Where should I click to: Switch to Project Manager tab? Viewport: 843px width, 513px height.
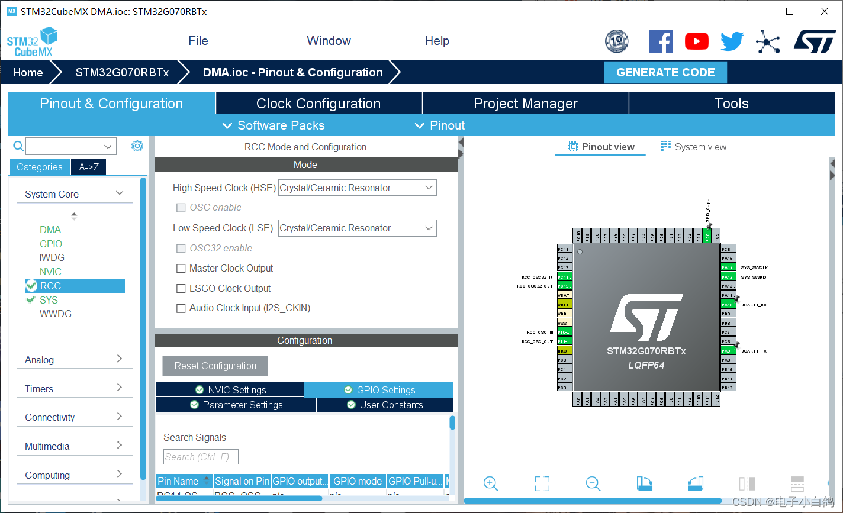pos(526,104)
